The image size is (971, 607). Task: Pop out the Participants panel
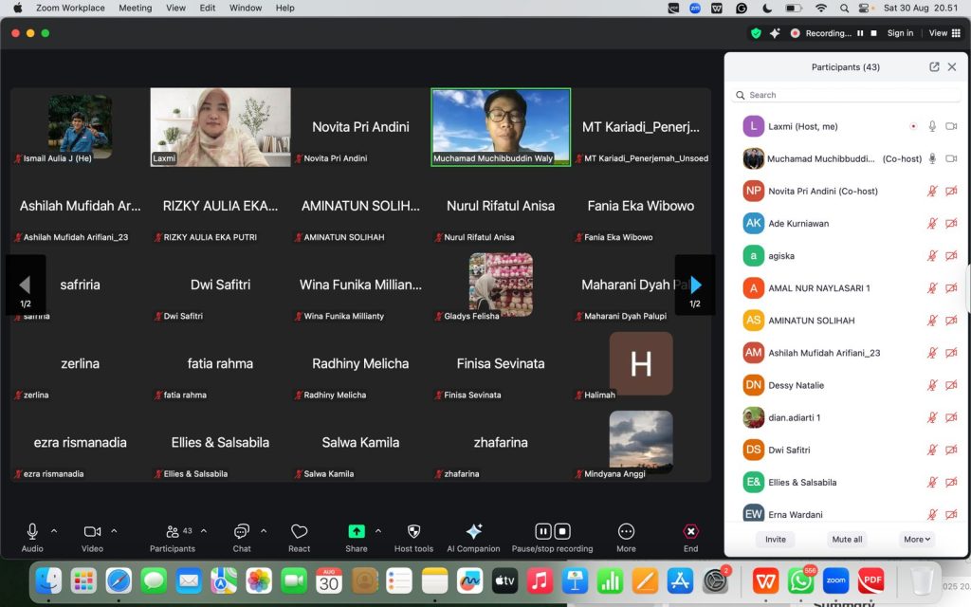[x=934, y=67]
